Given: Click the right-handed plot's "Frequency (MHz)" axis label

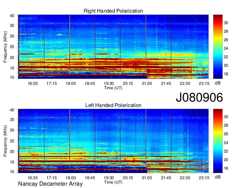Looking at the screenshot, I should tap(5, 47).
